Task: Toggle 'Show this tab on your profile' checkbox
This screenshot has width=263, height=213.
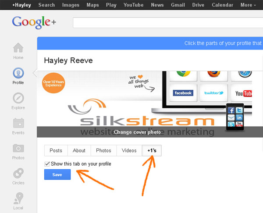Action: [47, 164]
